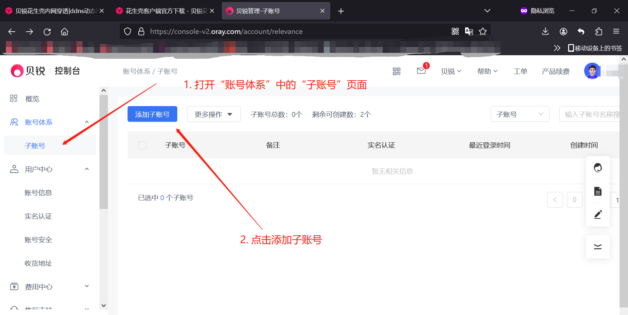The width and height of the screenshot is (628, 315).
Task: Click the padlock site security icon
Action: [141, 31]
